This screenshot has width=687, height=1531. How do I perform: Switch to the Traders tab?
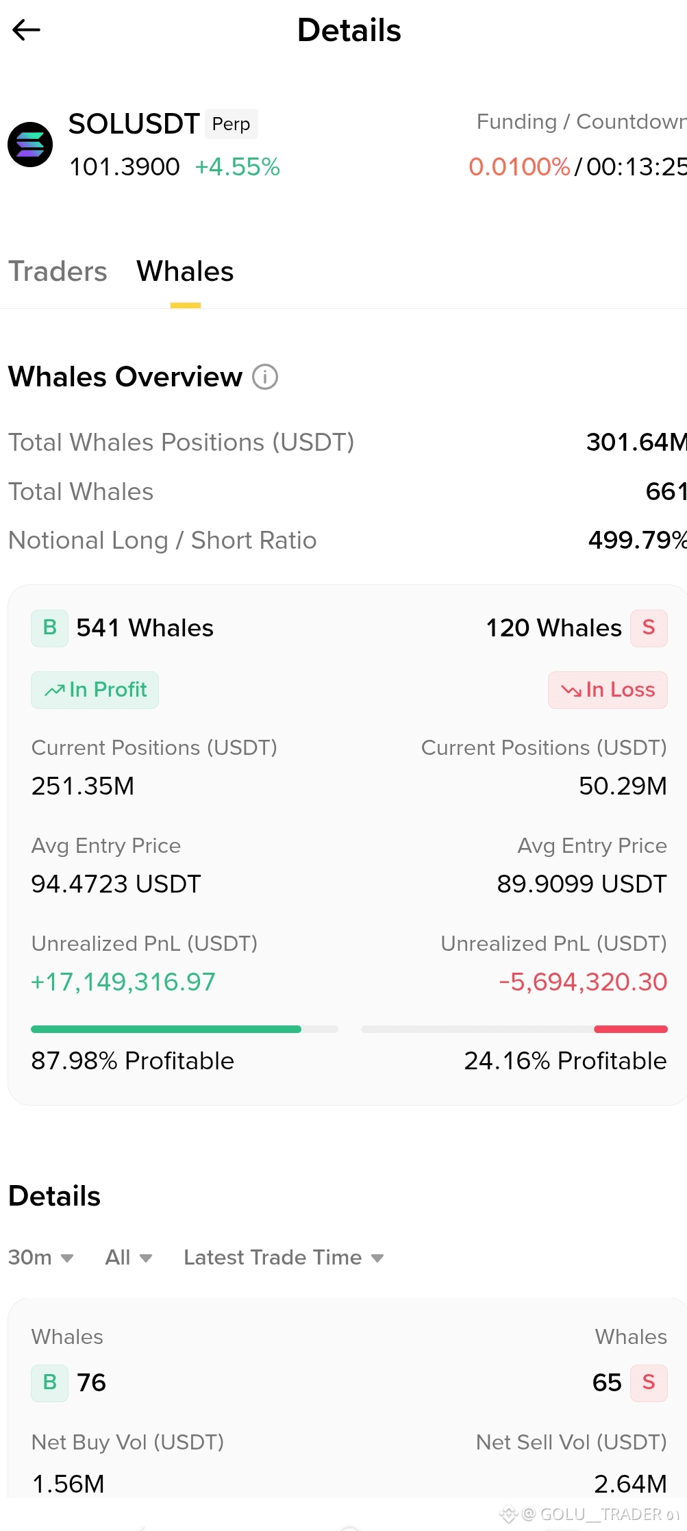pyautogui.click(x=58, y=272)
